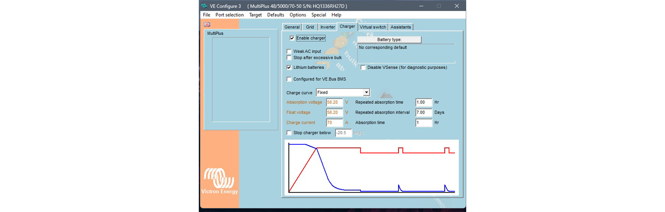This screenshot has height=212, width=665.
Task: Click the UK flag language icon
Action: tap(207, 25)
